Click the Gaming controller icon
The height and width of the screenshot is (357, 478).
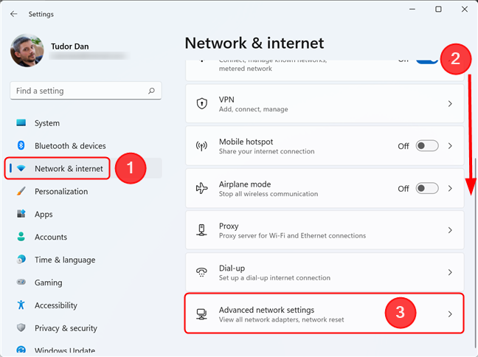pyautogui.click(x=21, y=282)
